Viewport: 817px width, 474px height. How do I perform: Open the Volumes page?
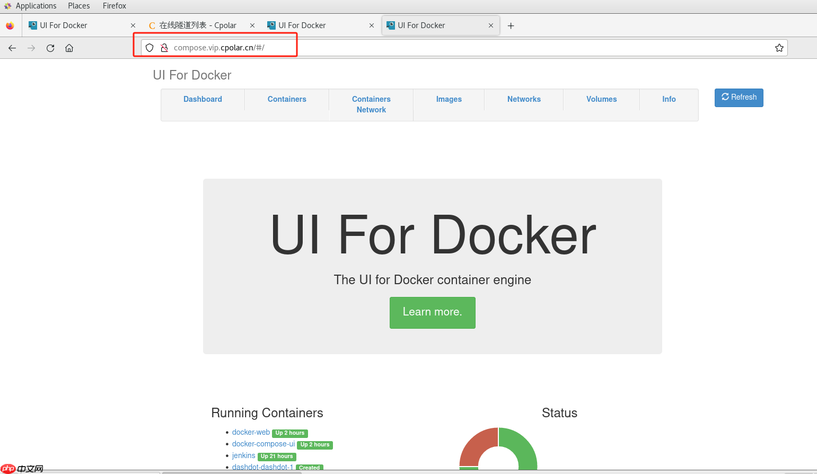pos(601,99)
